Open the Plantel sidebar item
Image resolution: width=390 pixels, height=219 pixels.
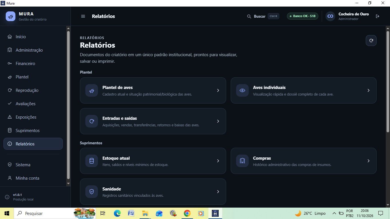pos(33,77)
